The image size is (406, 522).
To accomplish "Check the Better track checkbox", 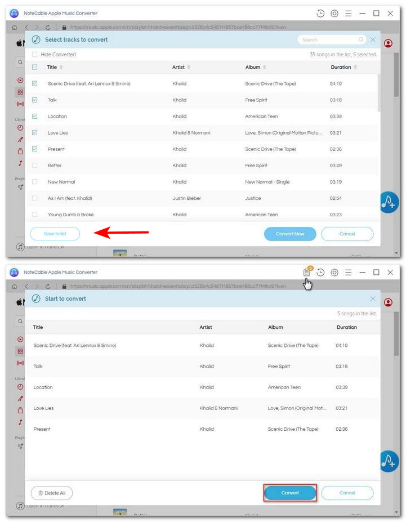I will pos(34,165).
